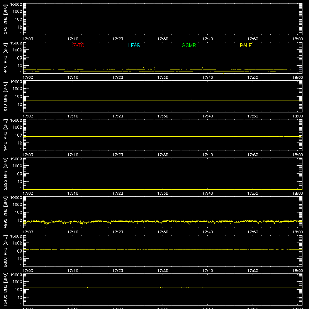Screen dimensions: 309x309
Task: Click the yellow flux trace in 610 MHz panel
Action: (x=163, y=100)
